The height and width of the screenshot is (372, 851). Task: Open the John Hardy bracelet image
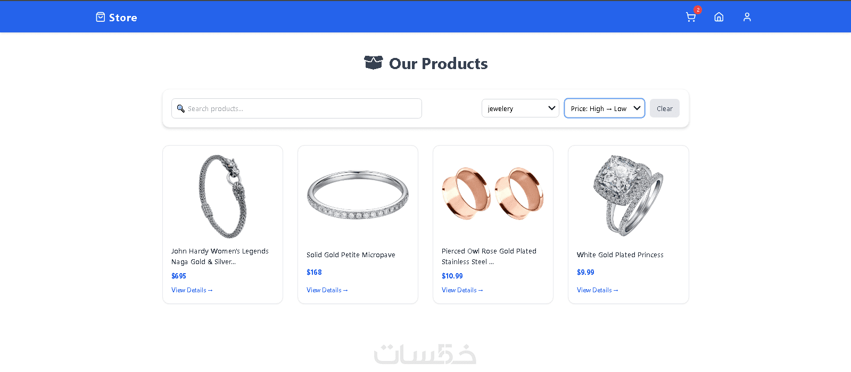(x=222, y=196)
